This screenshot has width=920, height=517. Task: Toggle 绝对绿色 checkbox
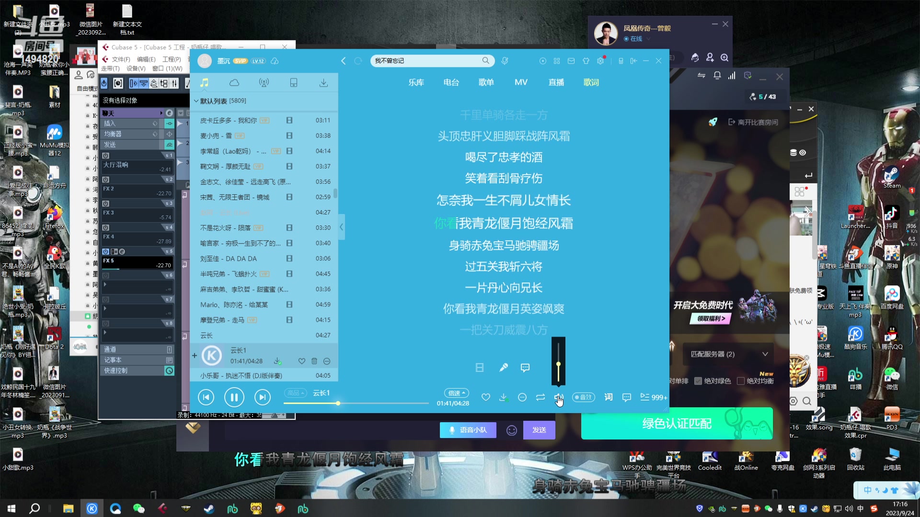[x=698, y=381]
